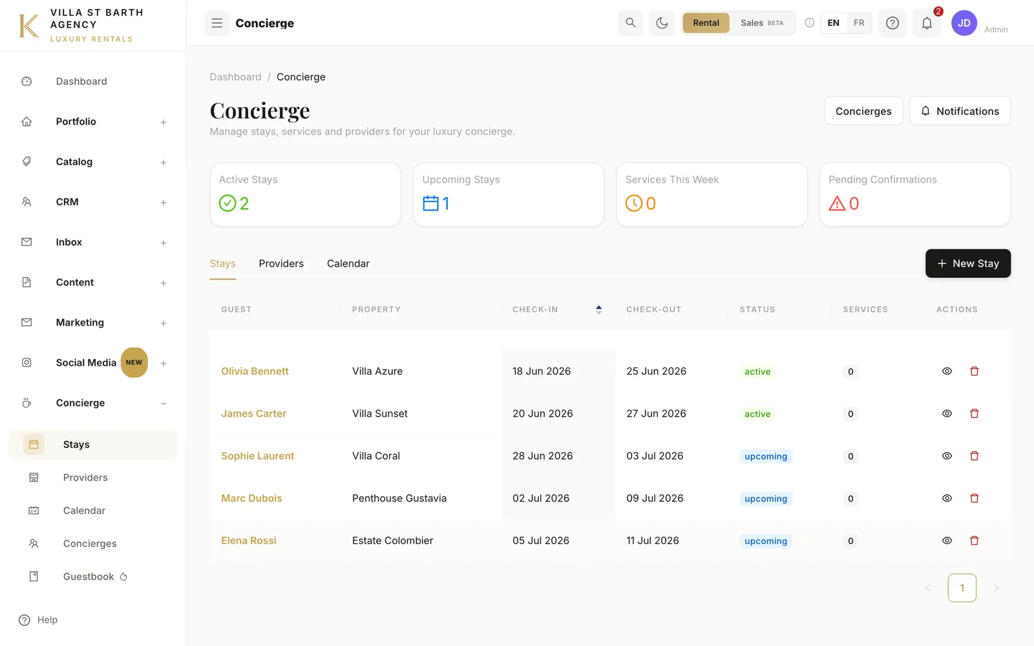Go to Dashboard breadcrumb link
This screenshot has width=1034, height=646.
coord(235,77)
